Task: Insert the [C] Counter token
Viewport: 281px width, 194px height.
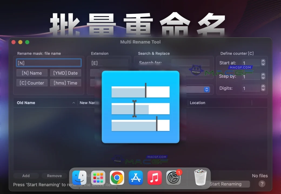Action: [x=32, y=83]
